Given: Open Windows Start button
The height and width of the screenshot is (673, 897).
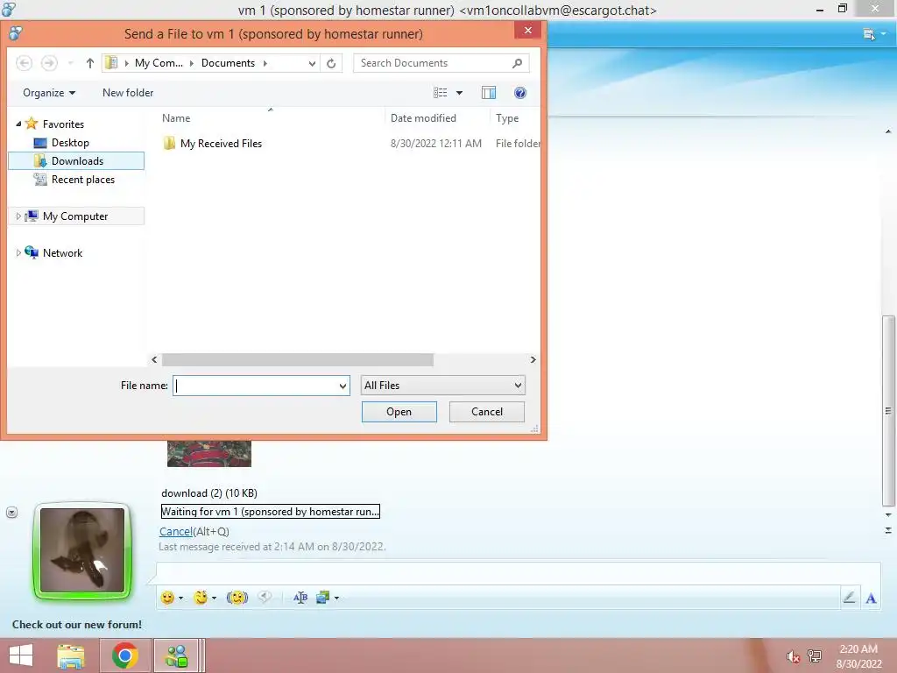Looking at the screenshot, I should pyautogui.click(x=21, y=655).
